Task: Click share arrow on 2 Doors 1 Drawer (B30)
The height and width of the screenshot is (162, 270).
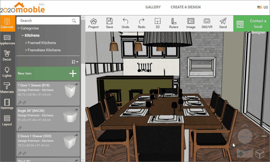Action: click(x=76, y=135)
